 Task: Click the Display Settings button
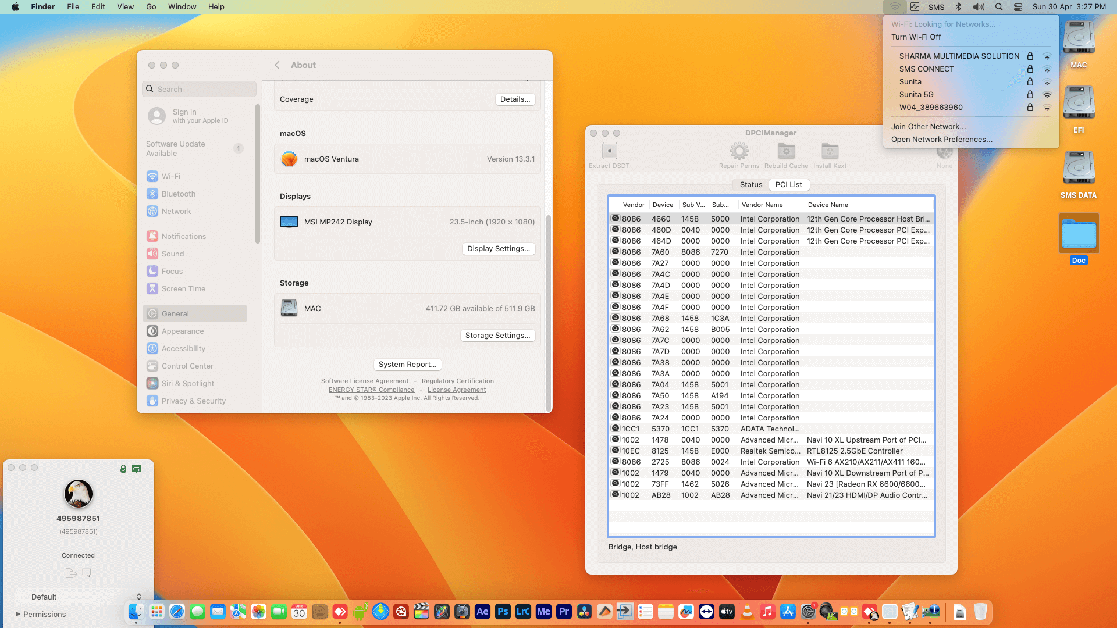[499, 249]
